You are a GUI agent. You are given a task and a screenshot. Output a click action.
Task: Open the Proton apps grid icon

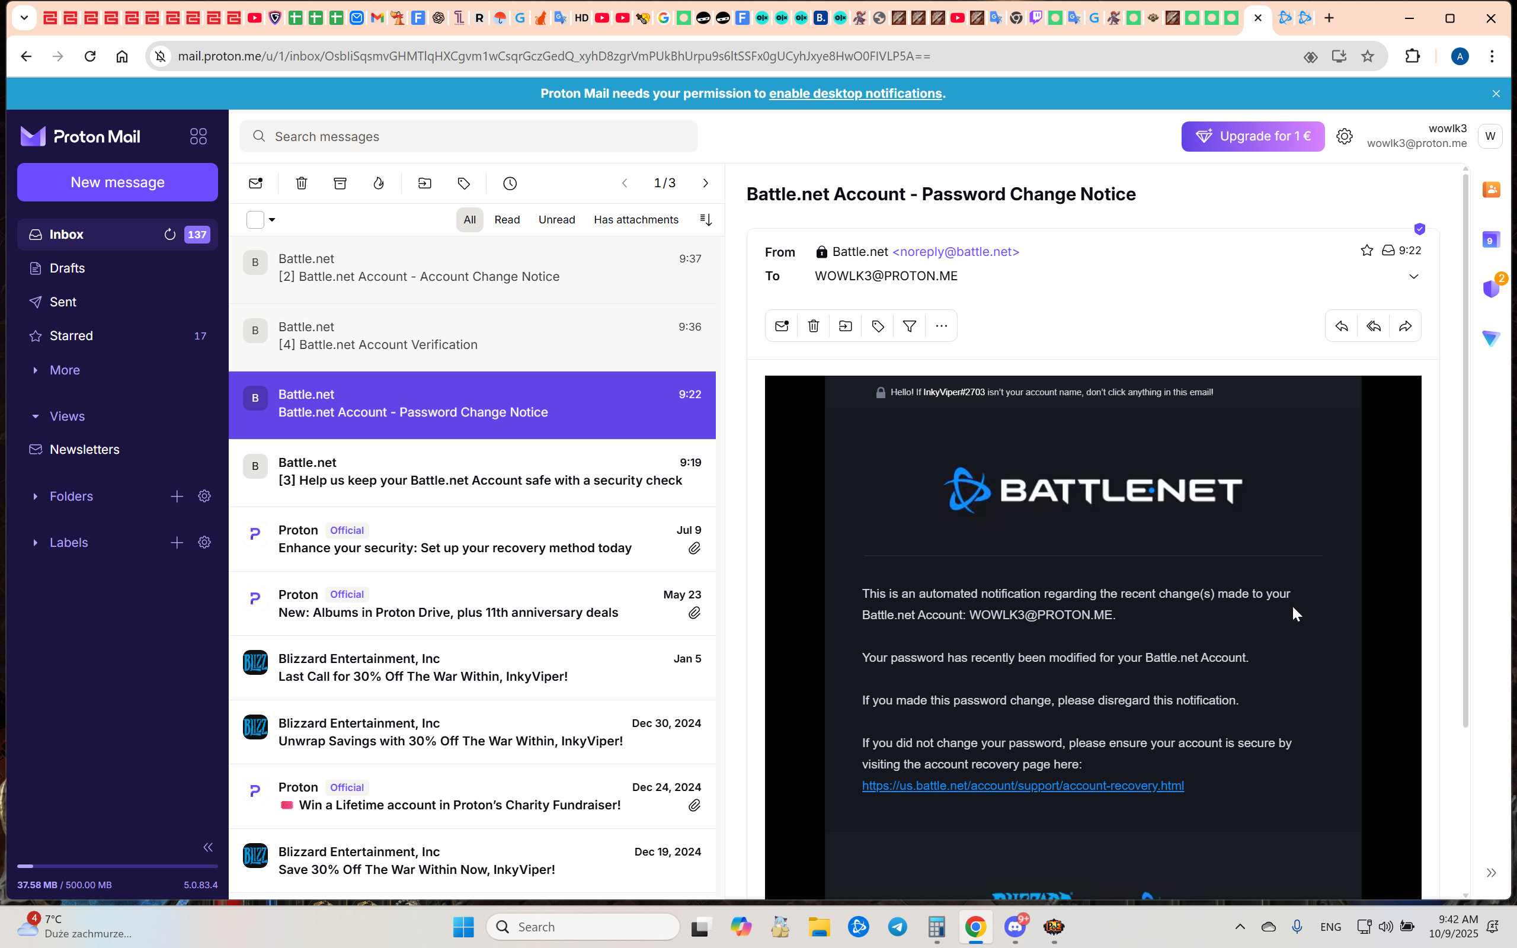coord(198,136)
